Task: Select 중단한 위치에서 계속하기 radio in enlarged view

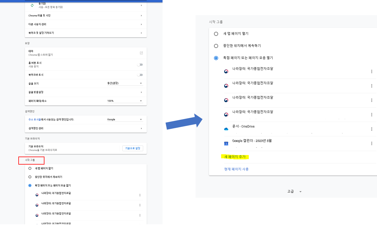Action: tap(216, 46)
